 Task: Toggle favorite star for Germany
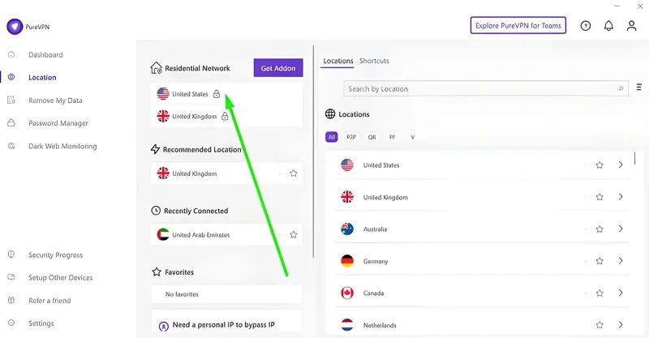600,261
